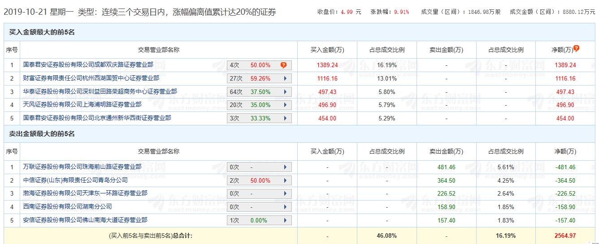The height and width of the screenshot is (244, 599).
Task: Click the 4.25% sell ratio cell
Action: tap(506, 180)
